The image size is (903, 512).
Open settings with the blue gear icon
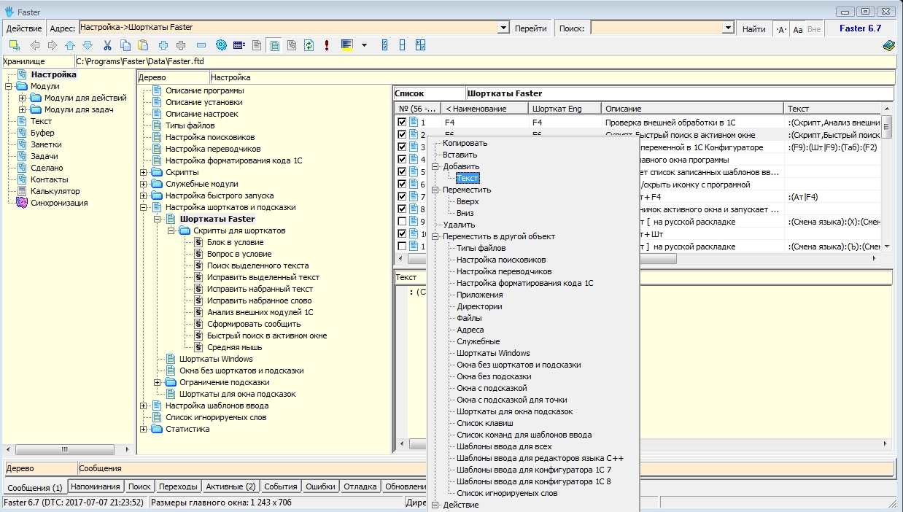(x=221, y=45)
